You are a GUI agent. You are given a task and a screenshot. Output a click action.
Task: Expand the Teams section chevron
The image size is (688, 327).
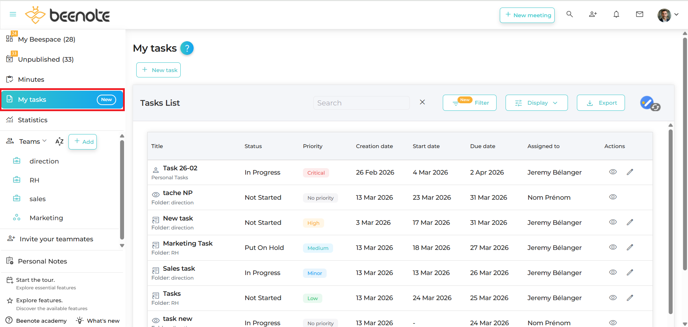point(45,141)
